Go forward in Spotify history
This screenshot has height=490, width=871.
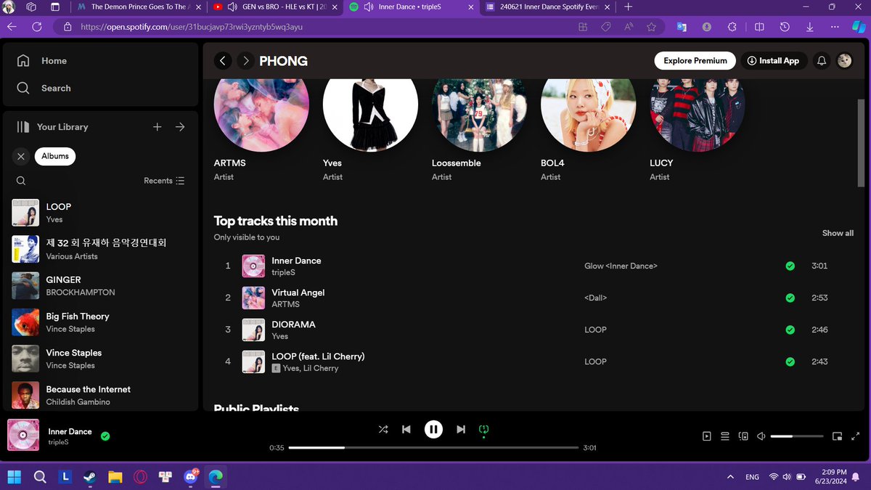click(x=246, y=61)
